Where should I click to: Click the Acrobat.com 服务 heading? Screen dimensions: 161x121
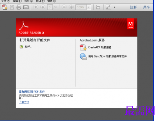(92, 40)
